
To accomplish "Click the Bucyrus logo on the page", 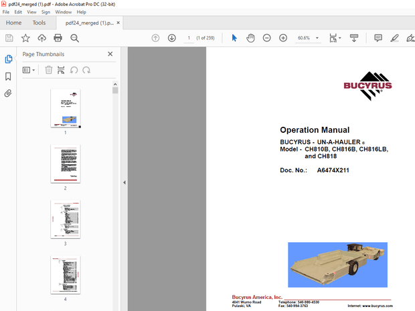I will [367, 86].
